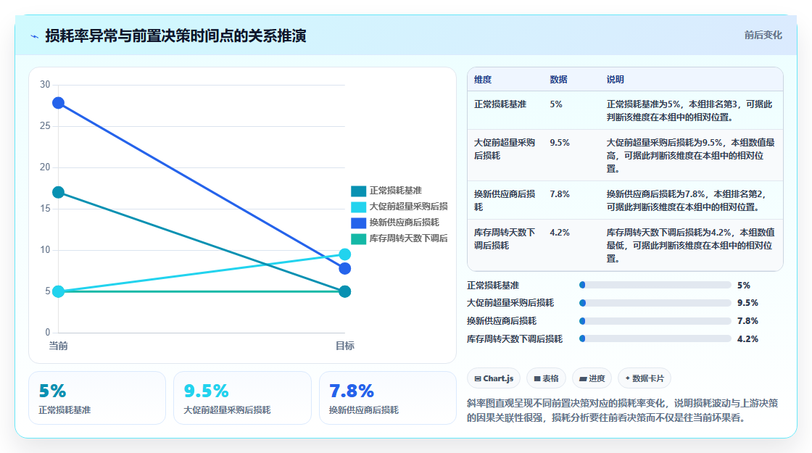
Task: Click 换新供应商后损耗 legend label in chart
Action: pyautogui.click(x=404, y=223)
